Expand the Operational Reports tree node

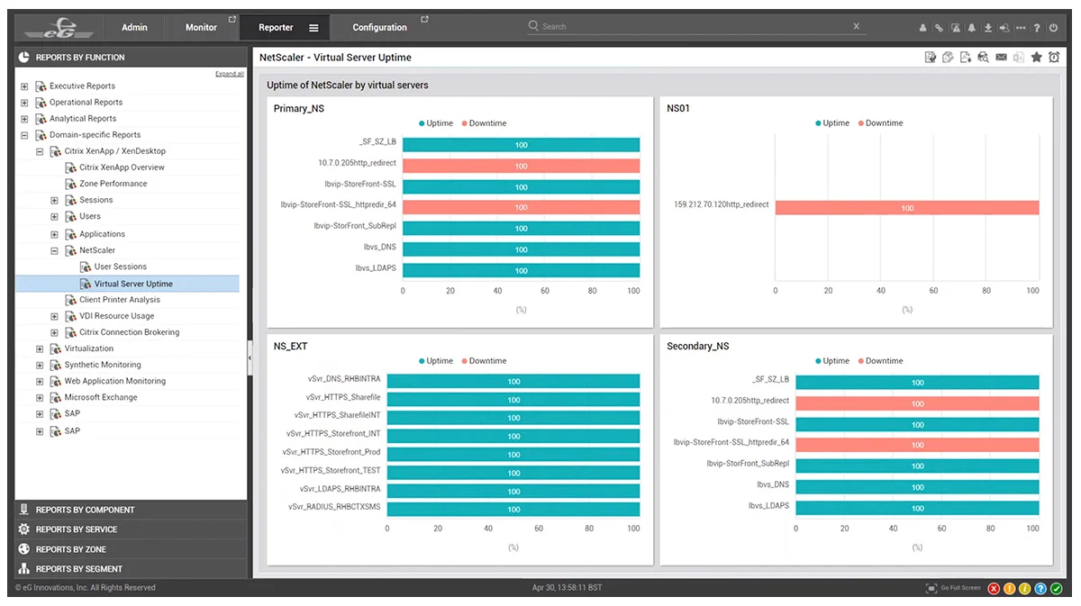click(24, 103)
